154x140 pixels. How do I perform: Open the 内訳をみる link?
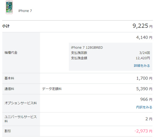[x=144, y=107]
